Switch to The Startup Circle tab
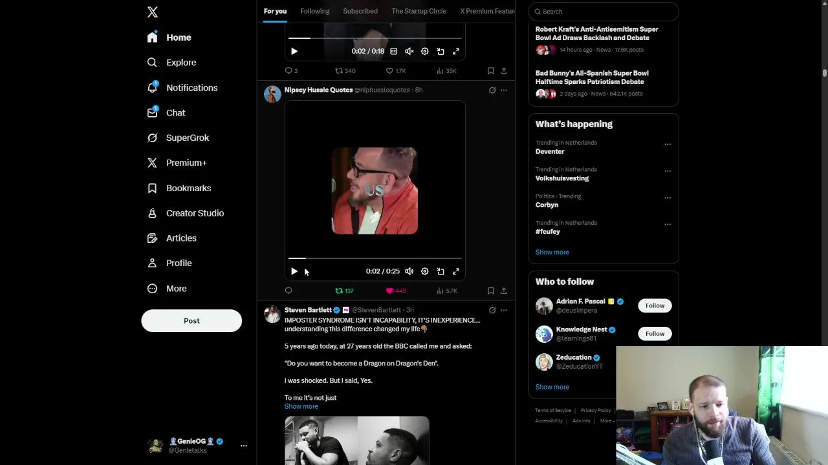The width and height of the screenshot is (828, 465). 419,11
